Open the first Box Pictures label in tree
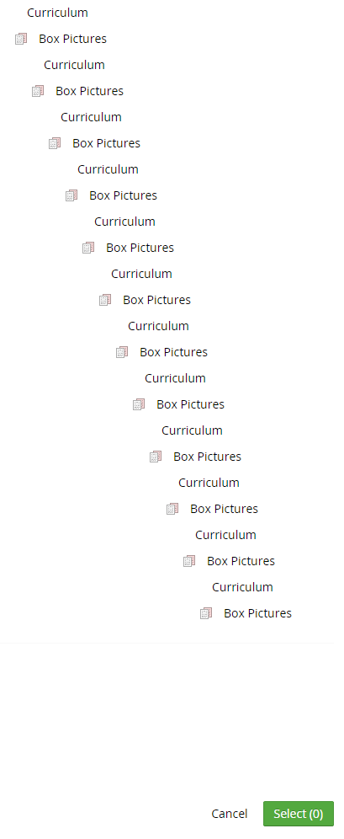This screenshot has height=839, width=344. [x=72, y=39]
